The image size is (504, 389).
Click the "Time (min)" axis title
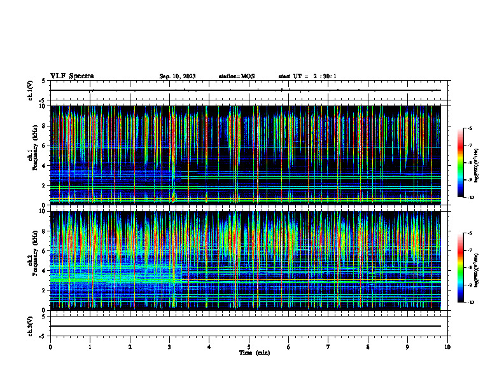click(x=255, y=353)
